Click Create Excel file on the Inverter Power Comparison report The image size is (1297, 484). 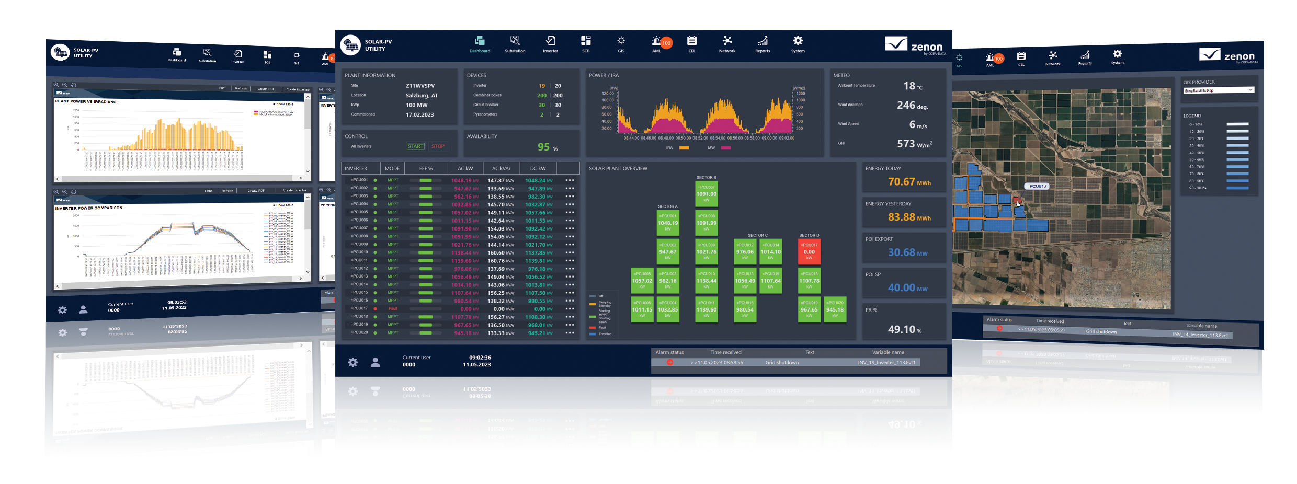pos(294,190)
